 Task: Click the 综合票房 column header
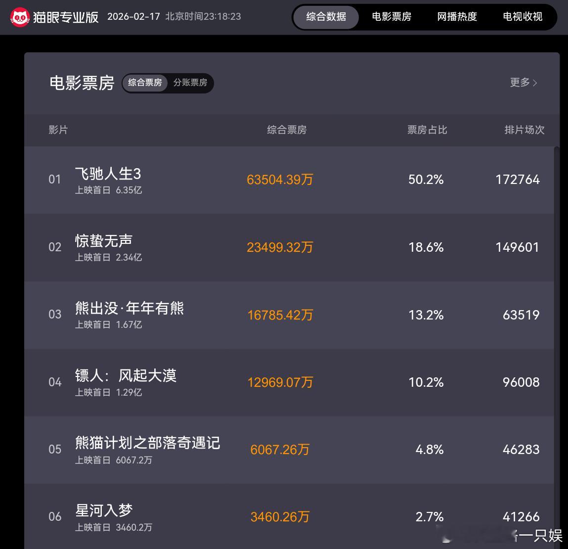tap(287, 130)
